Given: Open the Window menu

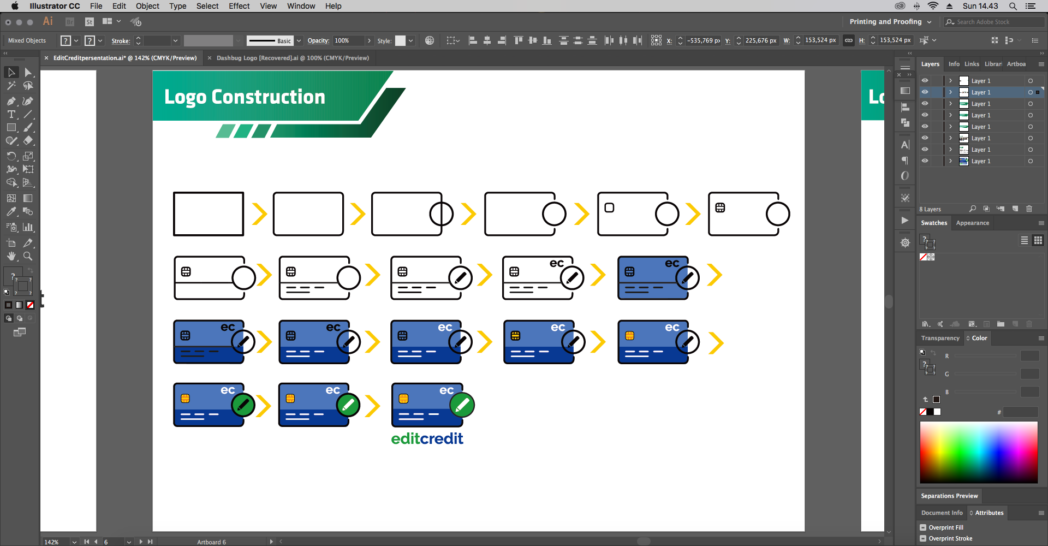Looking at the screenshot, I should coord(301,6).
